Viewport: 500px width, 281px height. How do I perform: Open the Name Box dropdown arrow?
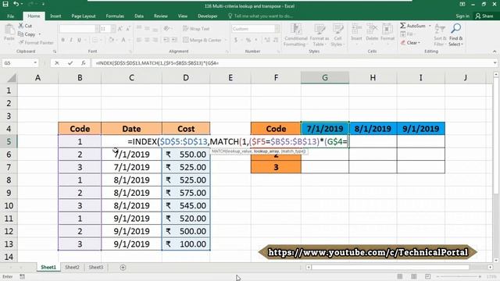click(x=35, y=63)
